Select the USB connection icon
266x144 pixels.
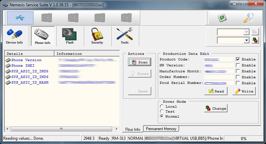20,18
